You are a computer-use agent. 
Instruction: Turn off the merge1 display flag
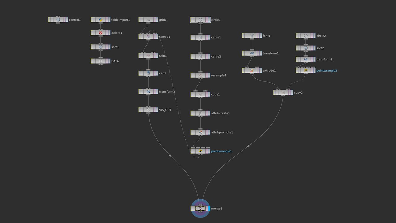pos(209,209)
